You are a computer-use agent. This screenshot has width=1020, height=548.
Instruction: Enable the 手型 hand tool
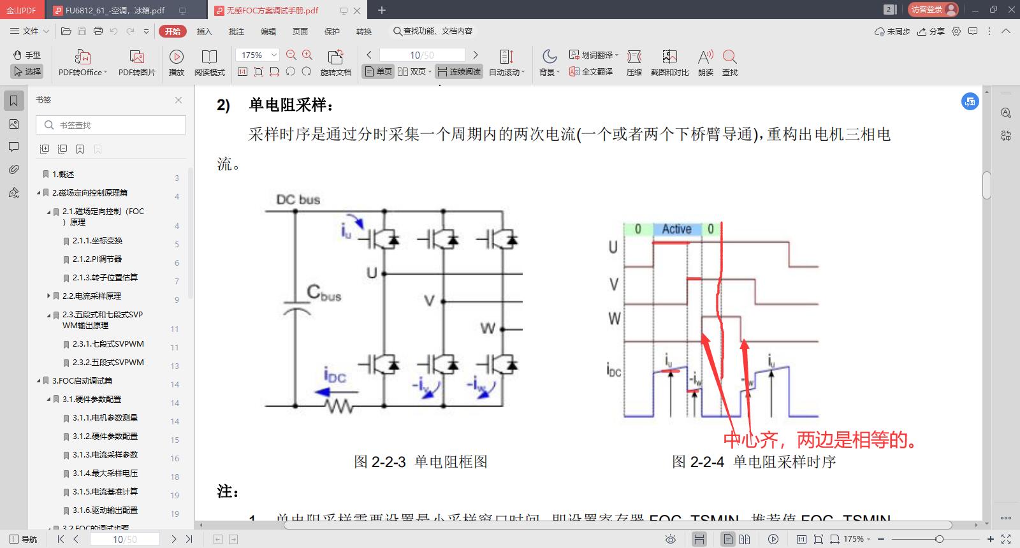27,55
